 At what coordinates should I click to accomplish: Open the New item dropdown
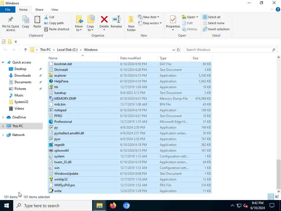148,17
